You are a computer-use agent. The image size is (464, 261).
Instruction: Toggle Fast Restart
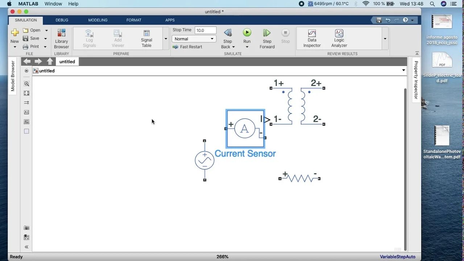pyautogui.click(x=187, y=47)
